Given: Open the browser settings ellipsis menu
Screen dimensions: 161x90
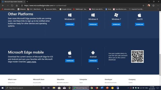Looking at the screenshot, I should 158,5.
